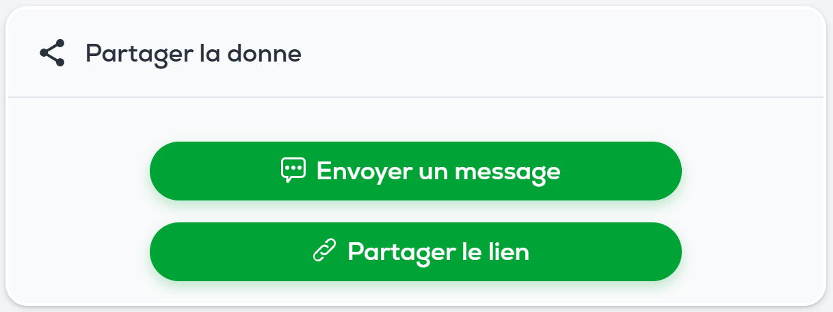Click the share icon in the header
This screenshot has width=833, height=312.
point(52,53)
